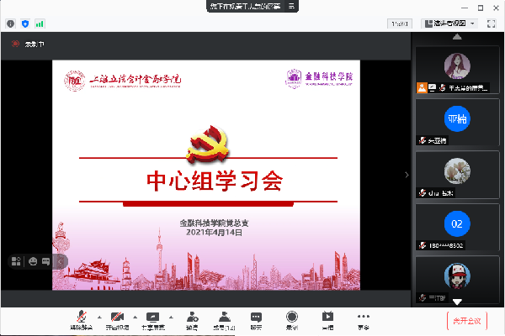505x336 pixels.
Task: Expand the audio options arrow beside microphone
Action: tap(99, 318)
